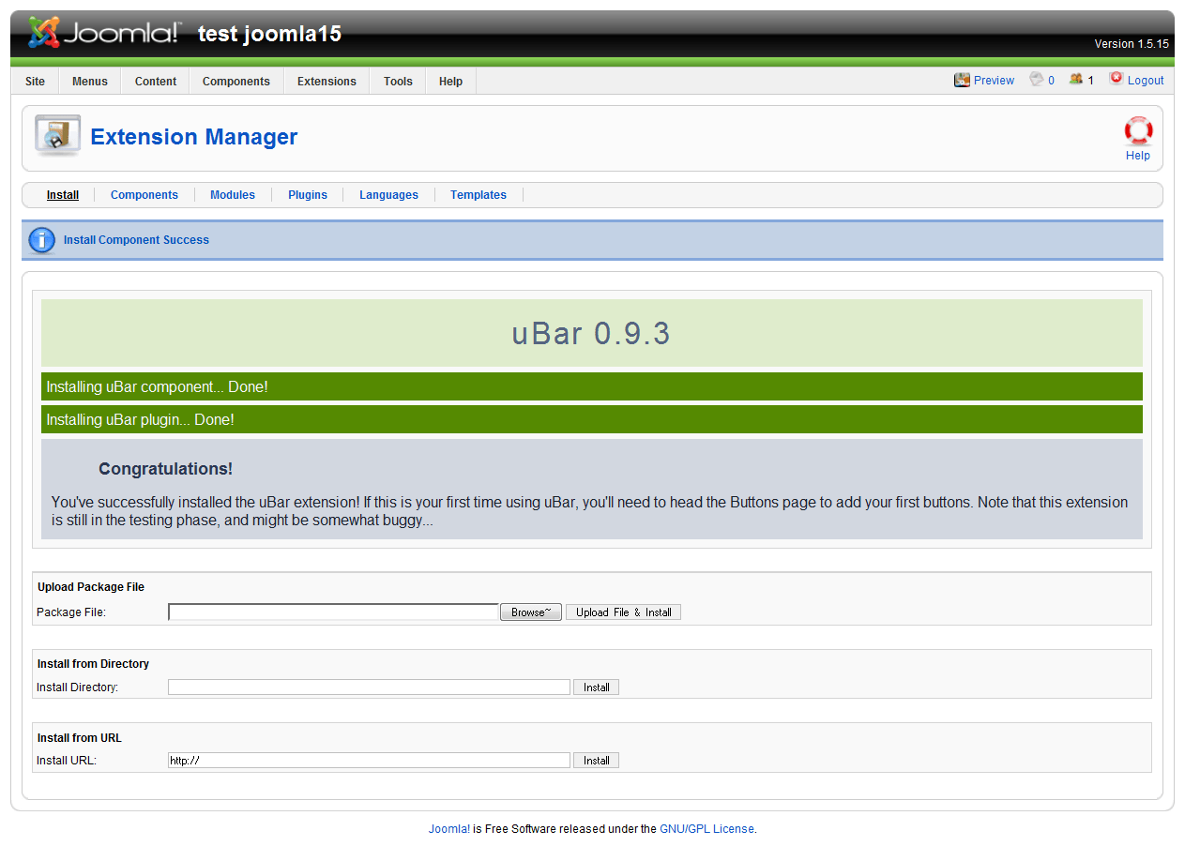This screenshot has width=1185, height=846.
Task: Open the Joomla! link in the footer
Action: tap(449, 829)
